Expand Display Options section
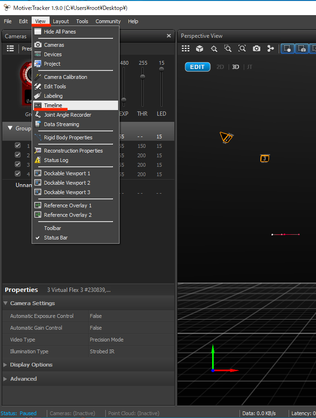Viewport: 316px width, 418px height. point(5,365)
